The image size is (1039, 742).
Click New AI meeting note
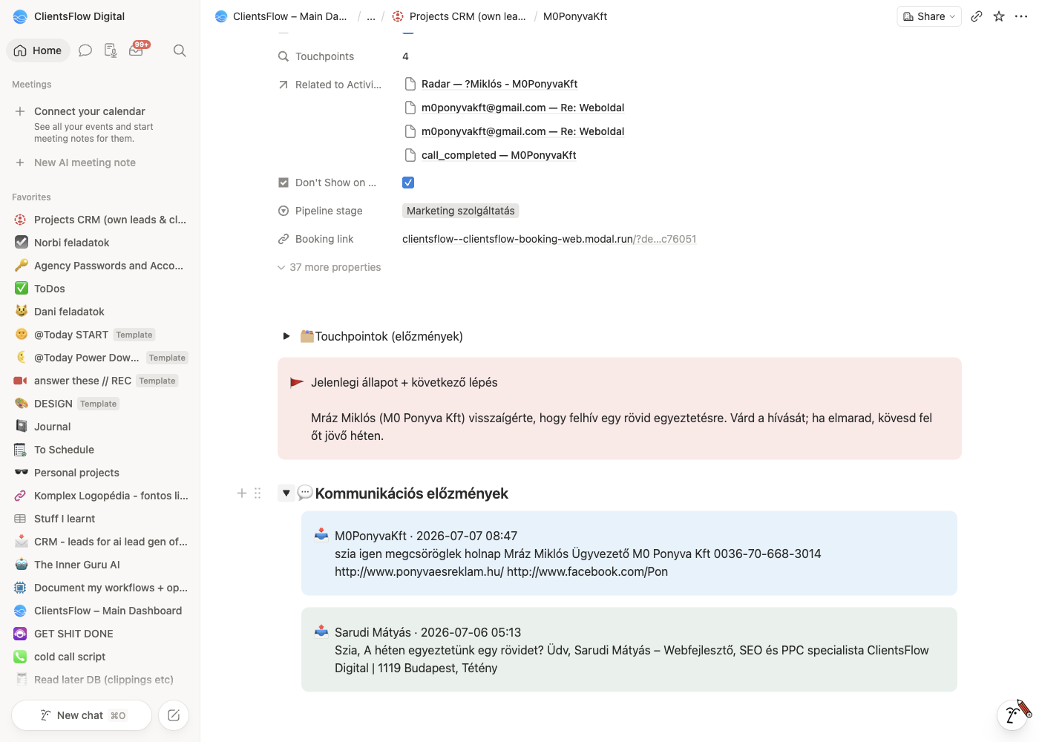click(85, 162)
